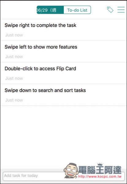
Task: Click the 電腦王阿達 logo text
Action: coord(100,170)
